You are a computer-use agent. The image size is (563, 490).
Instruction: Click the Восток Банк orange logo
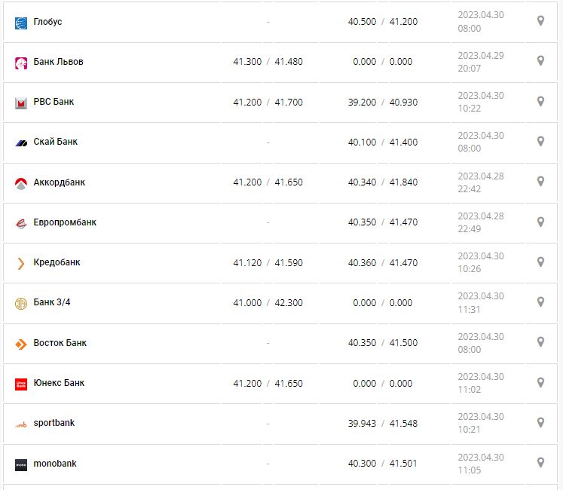[x=21, y=344]
